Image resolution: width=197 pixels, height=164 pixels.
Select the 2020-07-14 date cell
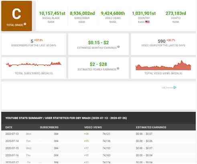pos(12,141)
